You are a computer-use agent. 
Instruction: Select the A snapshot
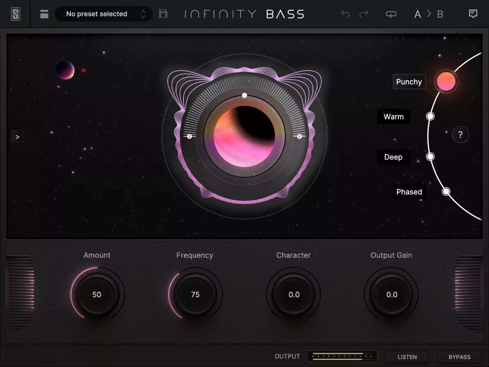click(417, 14)
